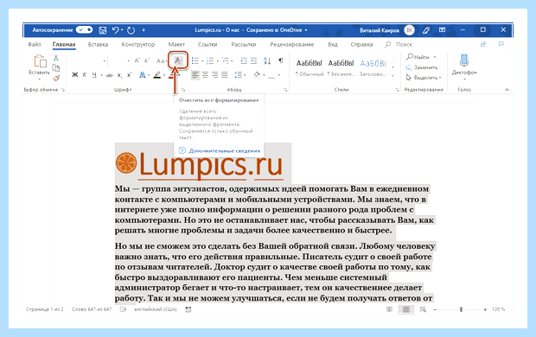Image resolution: width=536 pixels, height=337 pixels.
Task: Switch to the Конструктор tab
Action: [x=138, y=44]
